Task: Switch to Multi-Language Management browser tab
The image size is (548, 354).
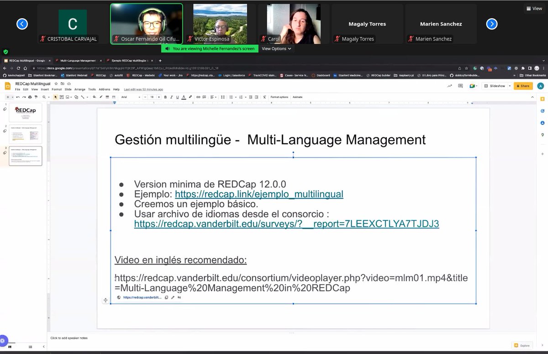Action: click(78, 60)
